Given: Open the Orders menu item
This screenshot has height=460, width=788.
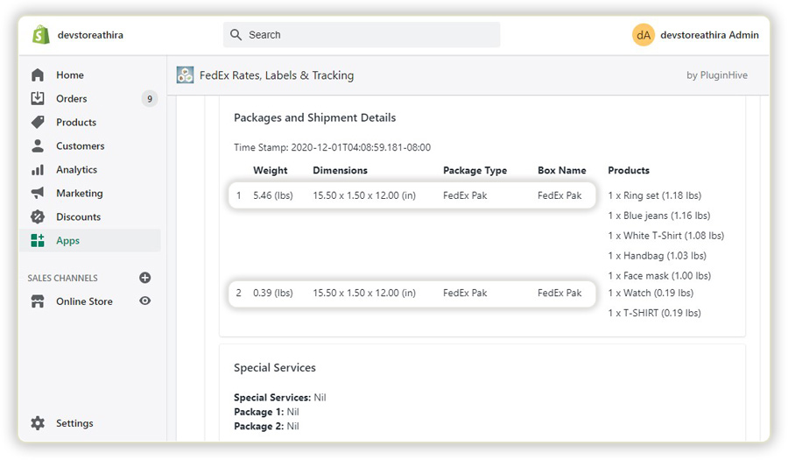Looking at the screenshot, I should coord(72,98).
